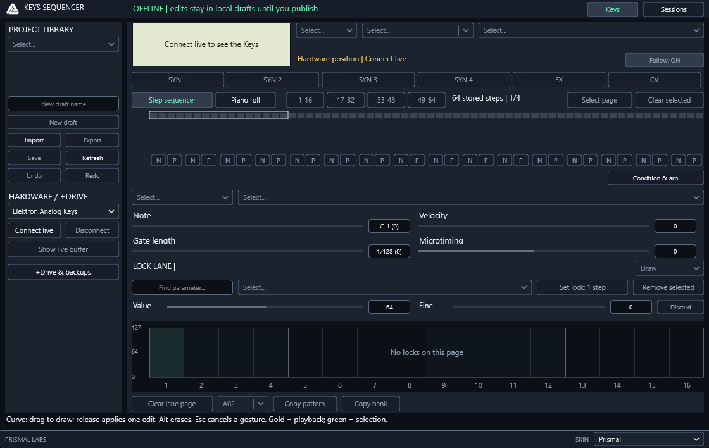The width and height of the screenshot is (709, 448).
Task: Click the Keys Sequencer triangle logo
Action: 13,9
